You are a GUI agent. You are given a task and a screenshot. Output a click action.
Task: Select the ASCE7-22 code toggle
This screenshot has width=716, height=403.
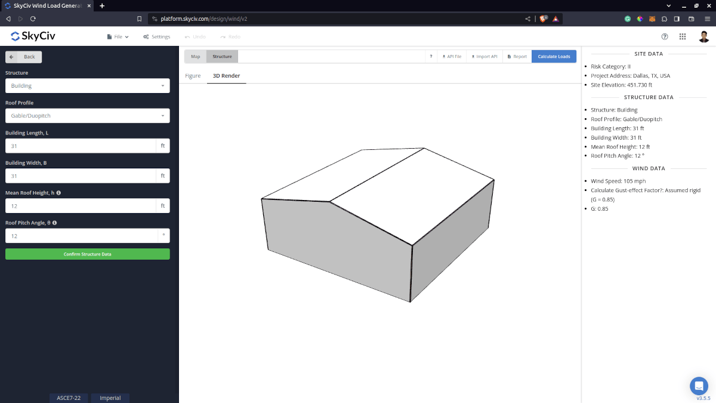tap(69, 398)
